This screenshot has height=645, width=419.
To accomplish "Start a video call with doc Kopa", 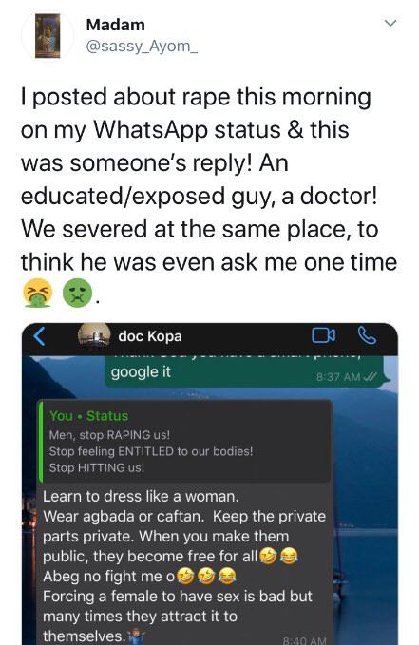I will [323, 335].
